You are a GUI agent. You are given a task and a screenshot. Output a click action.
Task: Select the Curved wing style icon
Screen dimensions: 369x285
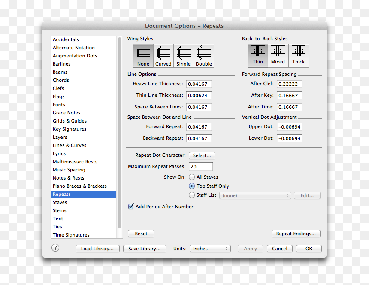163,56
